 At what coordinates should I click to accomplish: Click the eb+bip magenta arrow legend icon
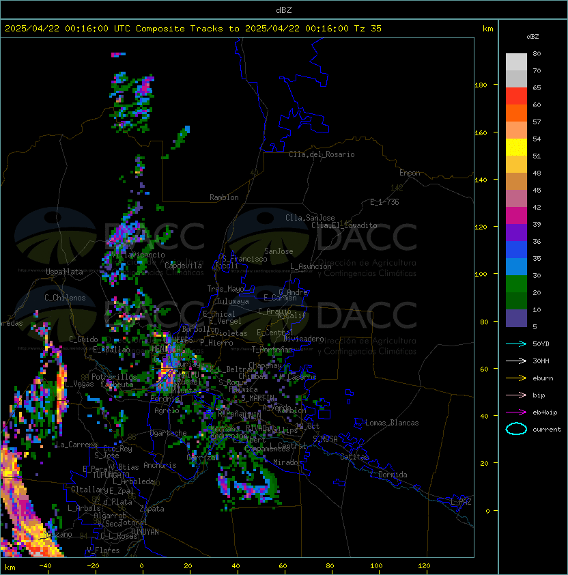516,412
